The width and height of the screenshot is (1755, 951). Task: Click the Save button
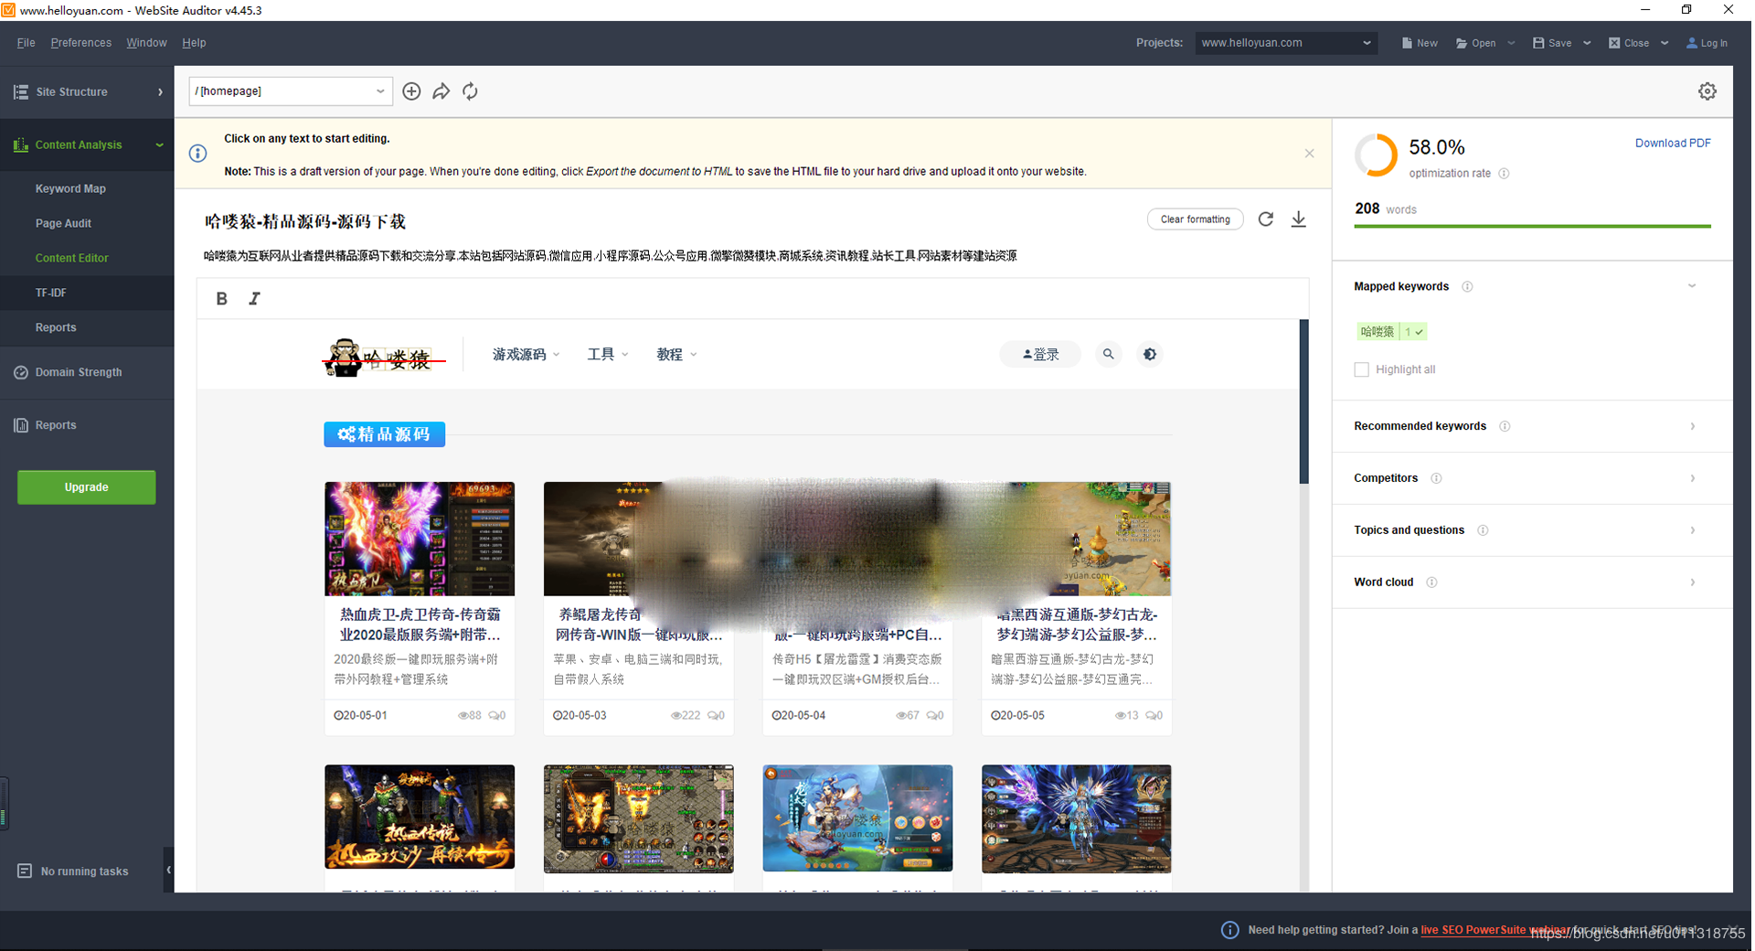[1553, 43]
